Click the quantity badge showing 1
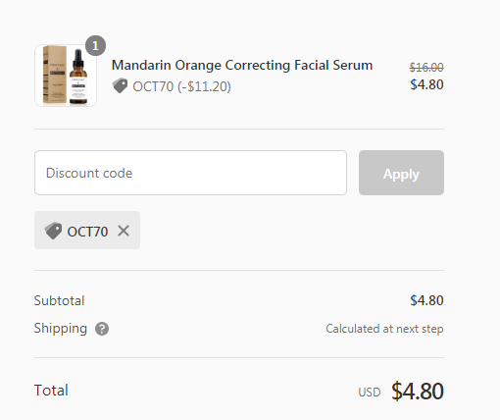The height and width of the screenshot is (420, 500). pyautogui.click(x=95, y=45)
